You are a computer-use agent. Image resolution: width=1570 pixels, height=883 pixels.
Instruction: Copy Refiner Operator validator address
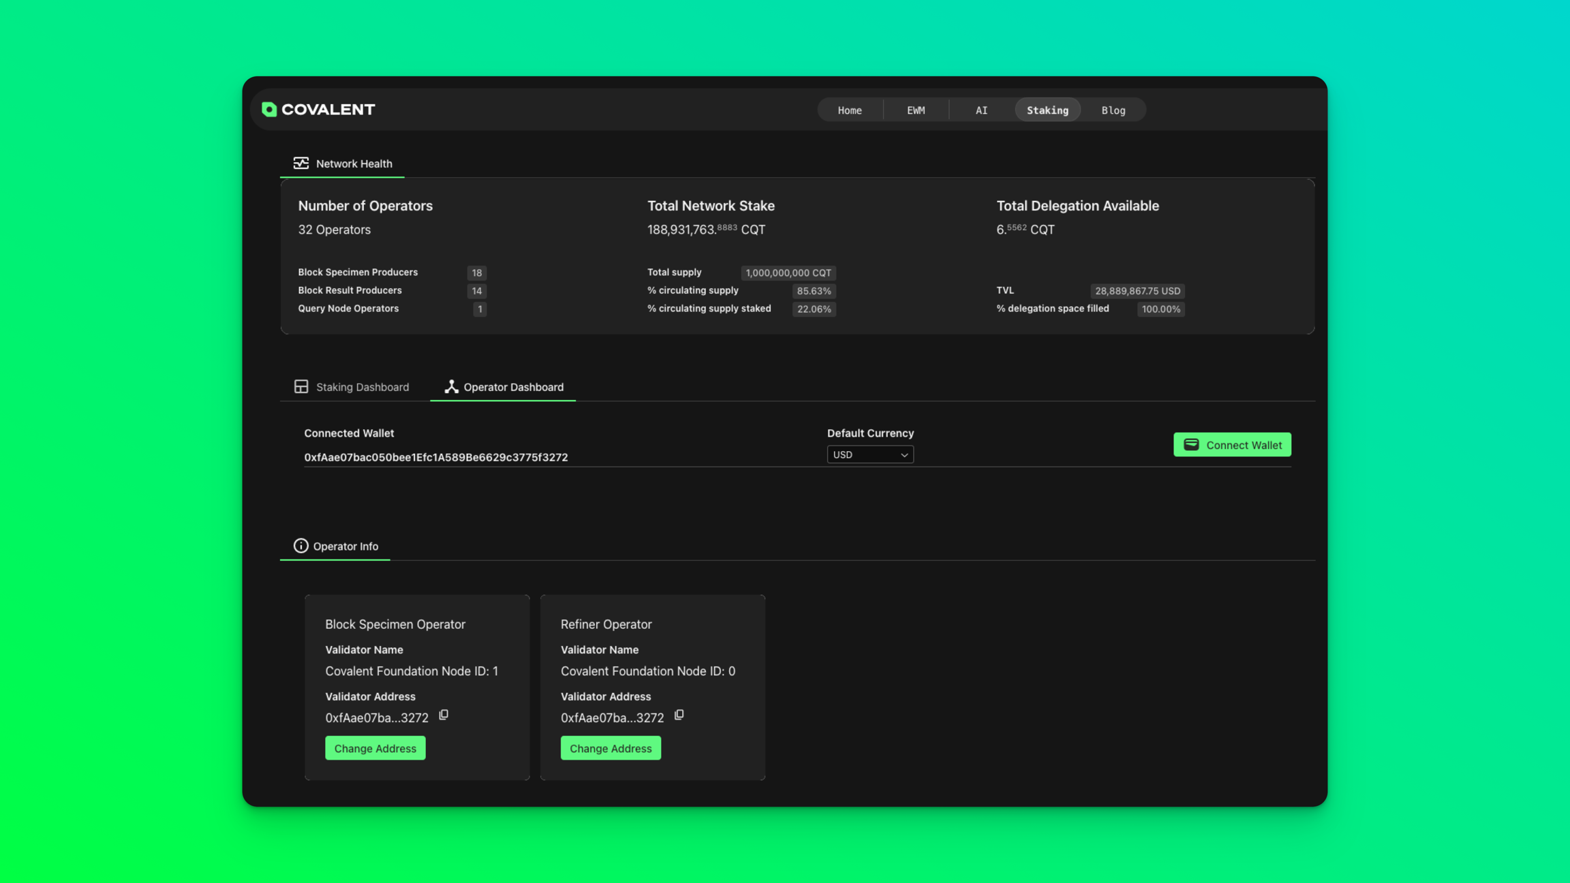(x=679, y=715)
